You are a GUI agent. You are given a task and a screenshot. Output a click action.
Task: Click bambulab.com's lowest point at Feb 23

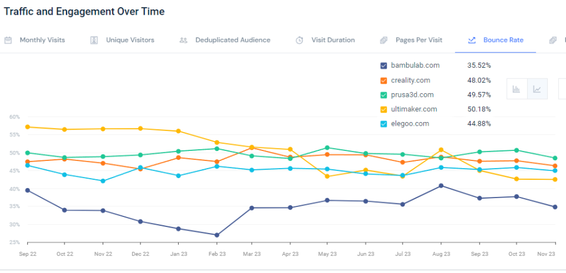pyautogui.click(x=217, y=235)
